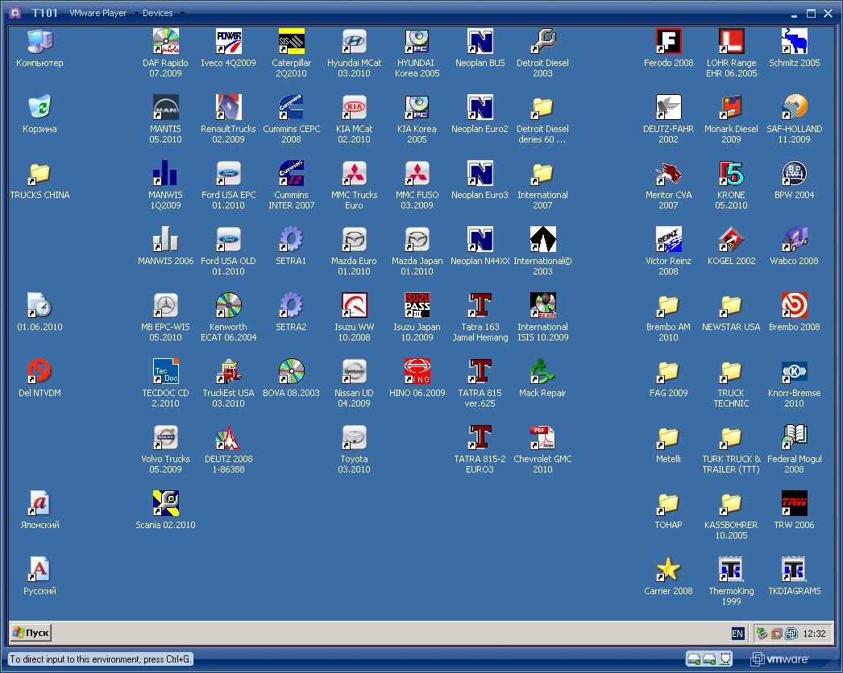
Task: Open the DAF Rapido 07.2009 shortcut
Action: 166,42
